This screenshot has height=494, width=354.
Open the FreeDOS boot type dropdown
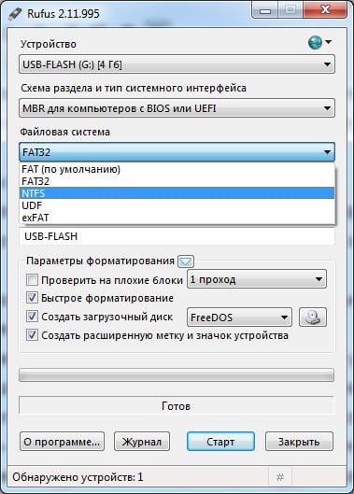click(239, 318)
